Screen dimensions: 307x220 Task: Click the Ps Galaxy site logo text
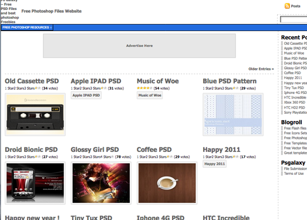point(10,11)
